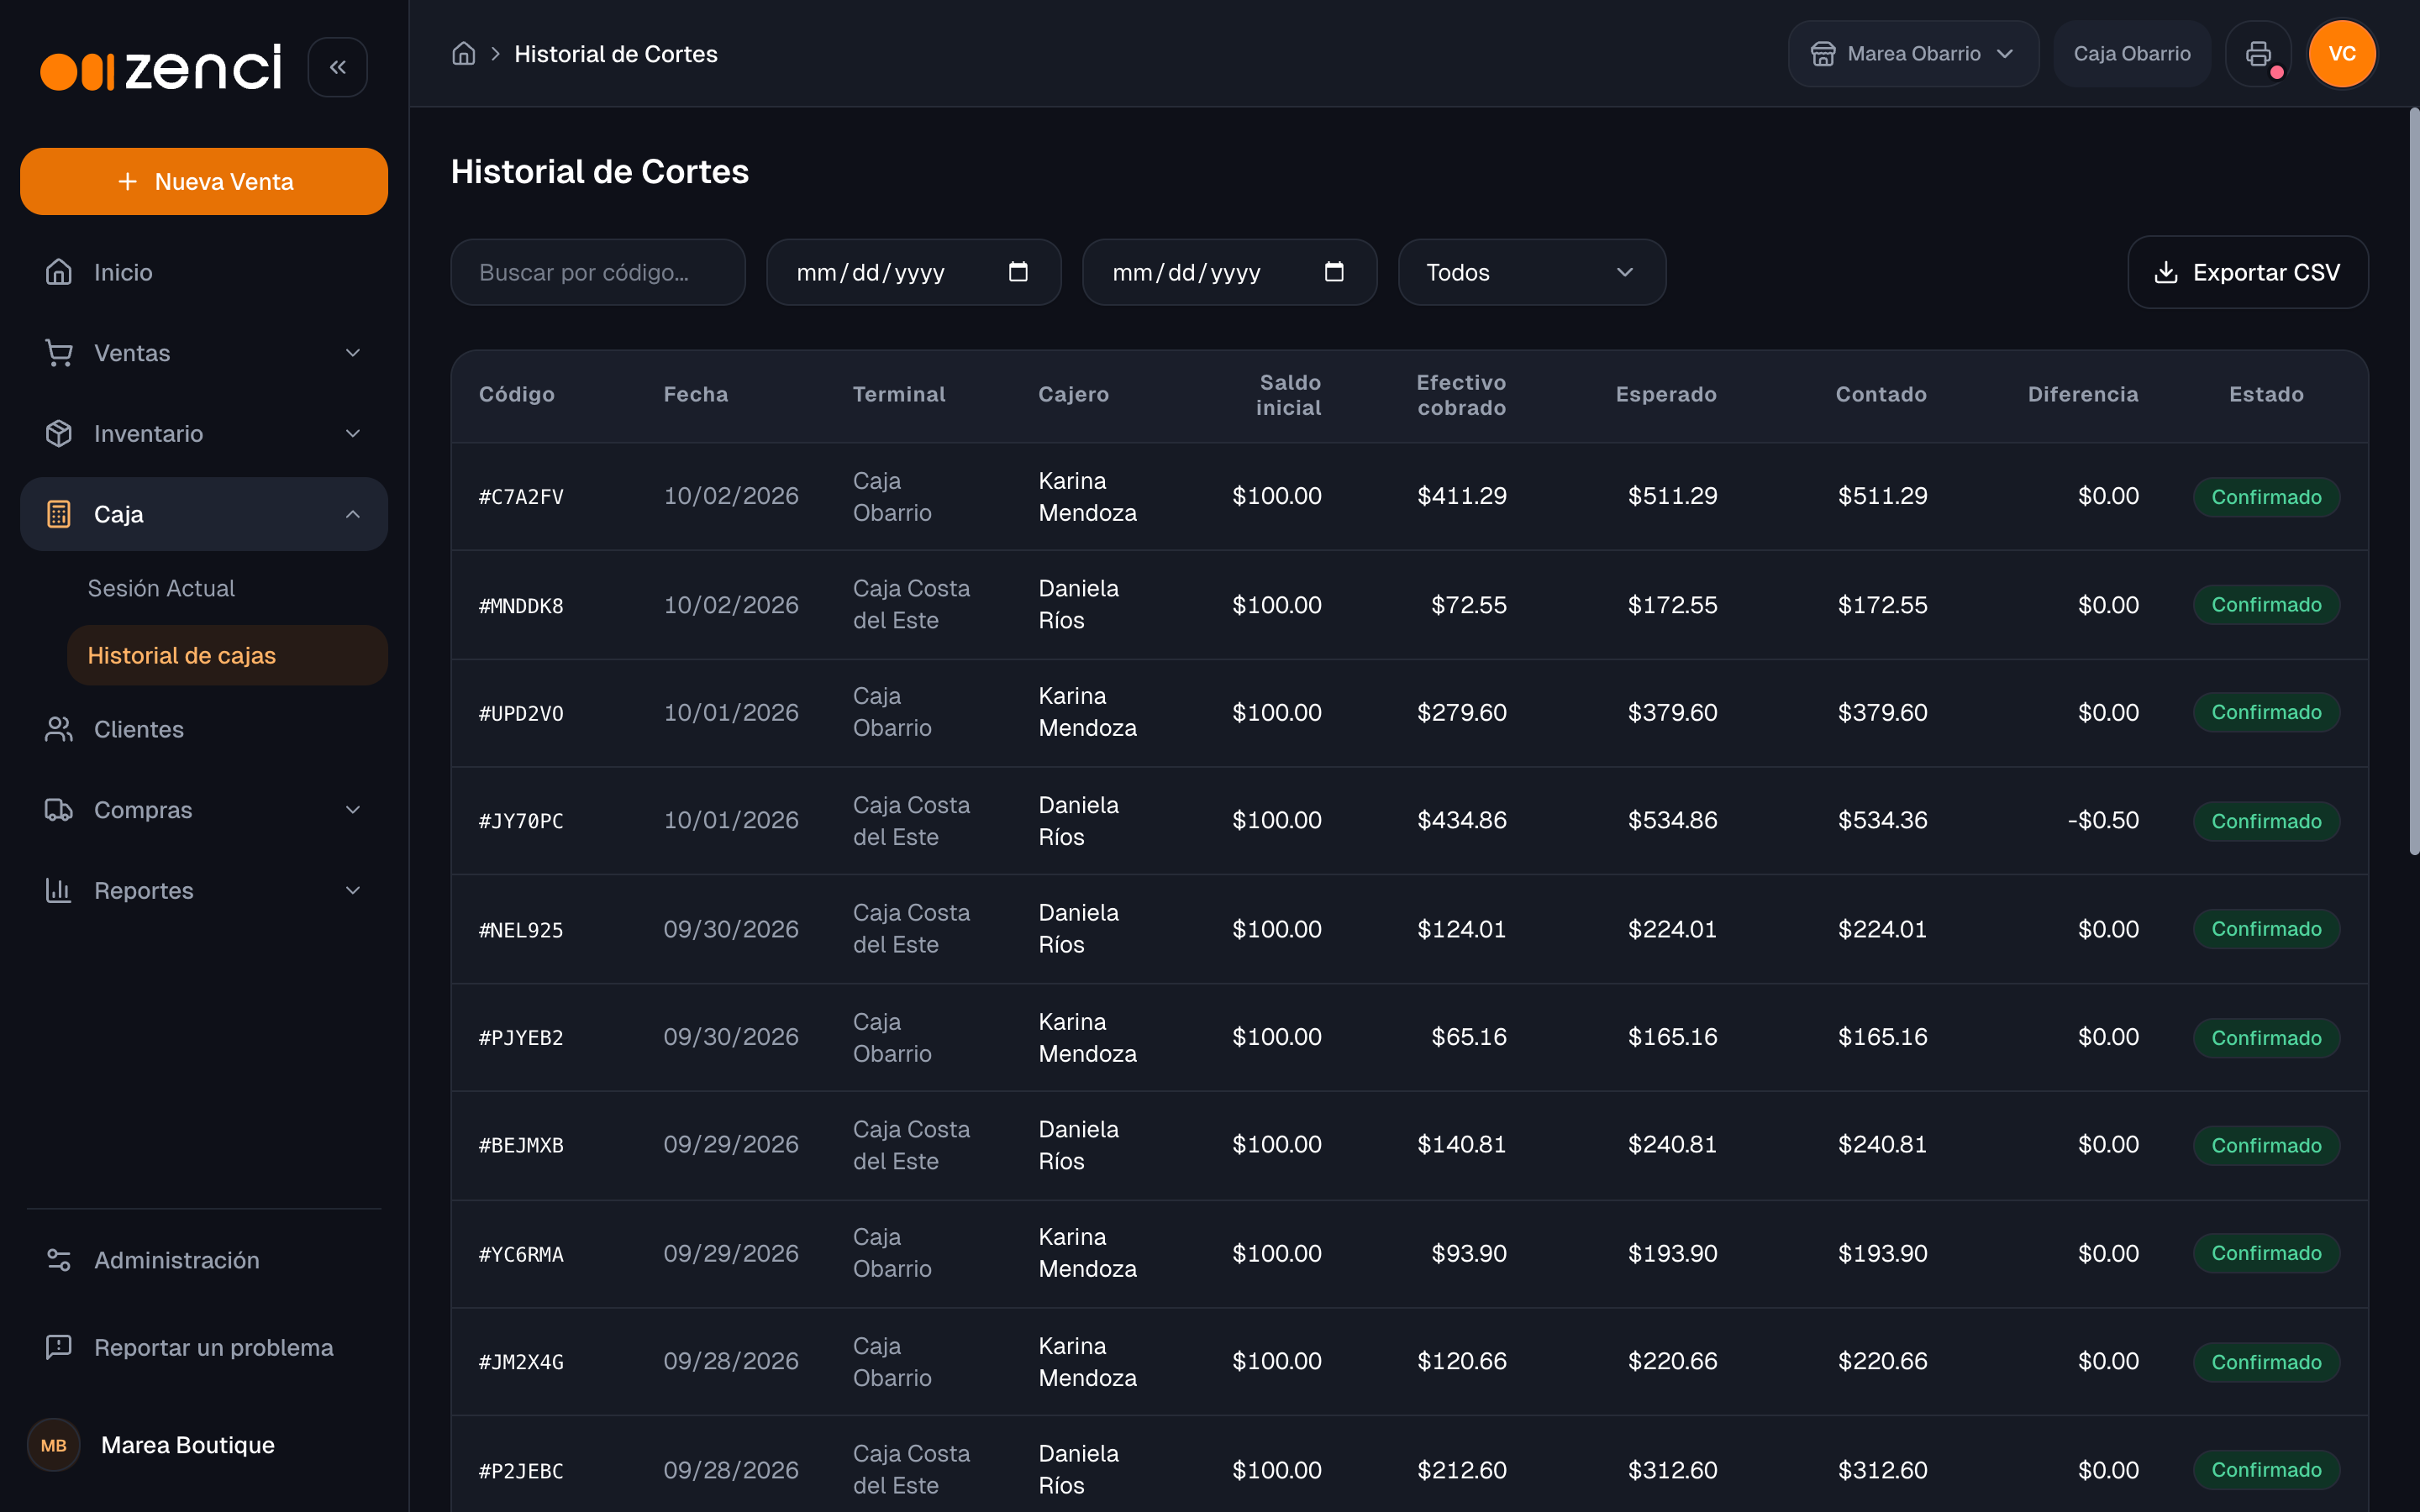Viewport: 2420px width, 1512px height.
Task: Open calendar picker in second date field
Action: click(1334, 272)
